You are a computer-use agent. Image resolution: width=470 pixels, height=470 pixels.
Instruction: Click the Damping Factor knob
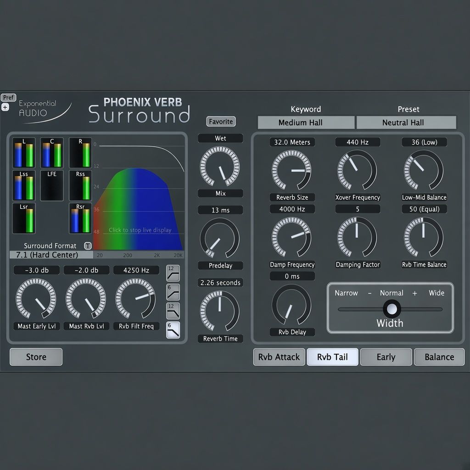[357, 237]
